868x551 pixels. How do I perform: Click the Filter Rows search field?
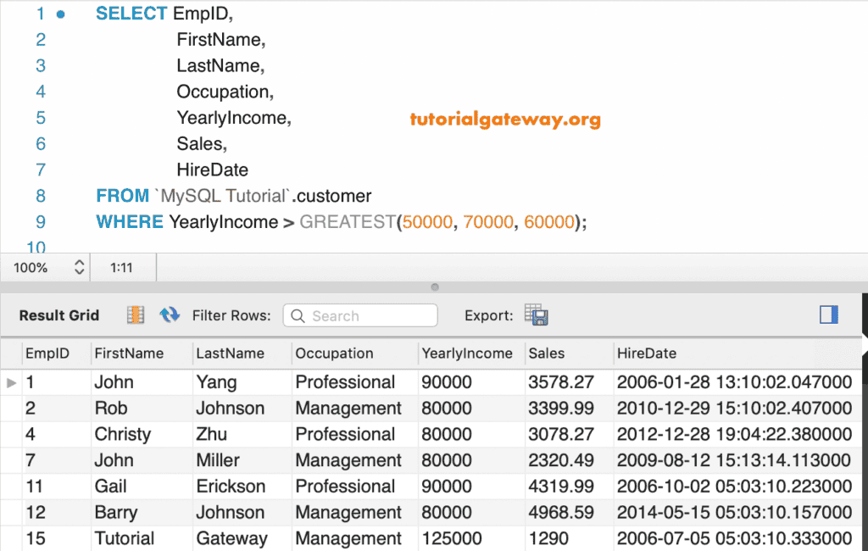coord(360,315)
